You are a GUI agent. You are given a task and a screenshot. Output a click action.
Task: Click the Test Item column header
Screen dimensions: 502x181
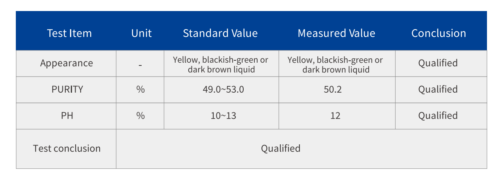[x=69, y=34]
